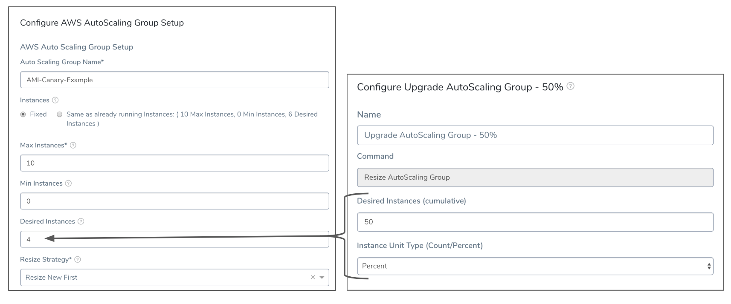
Task: Click the Min Instances help icon
Action: [68, 184]
